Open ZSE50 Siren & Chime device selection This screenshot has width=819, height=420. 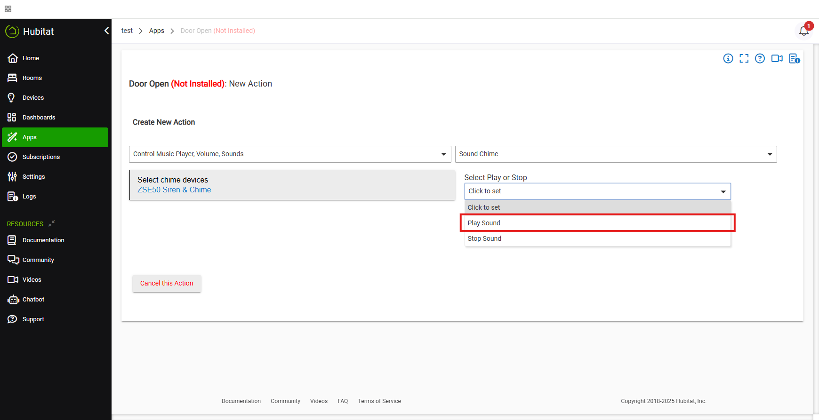pyautogui.click(x=174, y=190)
